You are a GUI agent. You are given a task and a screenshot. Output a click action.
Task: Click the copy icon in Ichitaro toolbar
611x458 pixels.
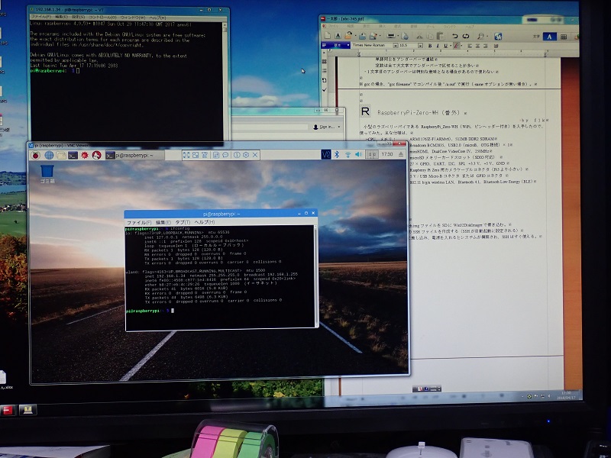pos(430,36)
